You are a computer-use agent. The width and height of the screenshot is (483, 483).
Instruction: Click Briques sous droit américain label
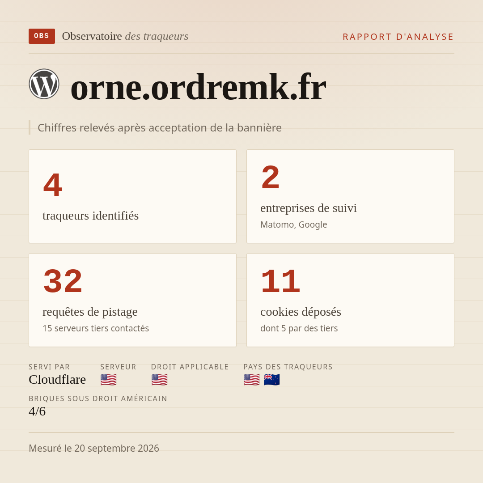(98, 398)
